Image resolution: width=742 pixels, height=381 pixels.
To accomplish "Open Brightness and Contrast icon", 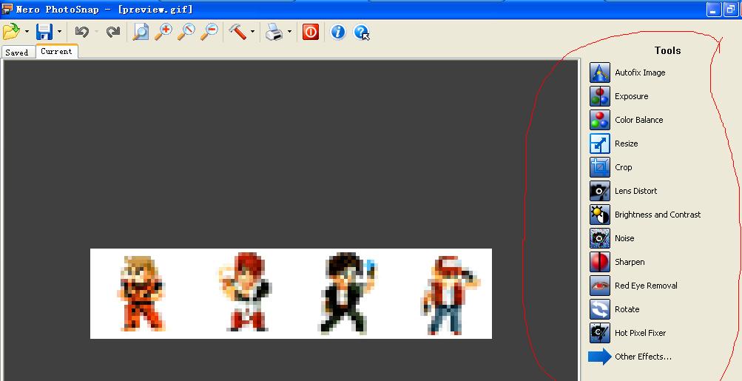I will click(x=599, y=215).
